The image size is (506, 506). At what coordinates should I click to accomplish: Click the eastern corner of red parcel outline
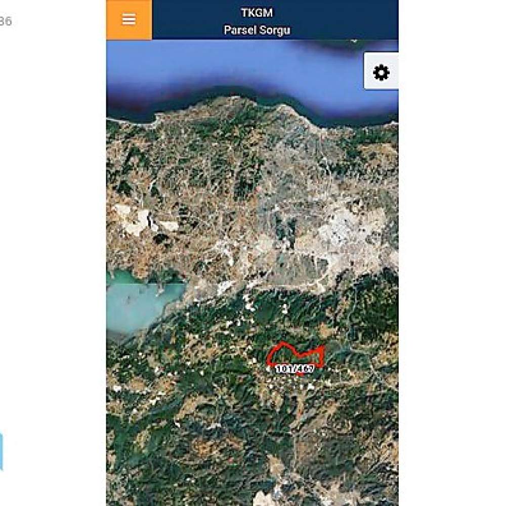323,348
